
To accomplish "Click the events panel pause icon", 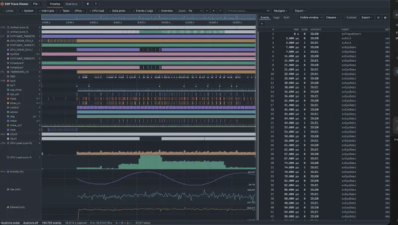I will point(378,17).
